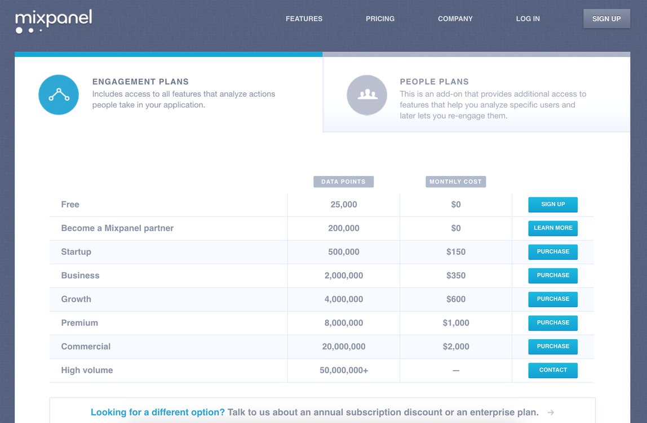Purchase the Business plan
Viewport: 647px width, 423px height.
(x=553, y=275)
